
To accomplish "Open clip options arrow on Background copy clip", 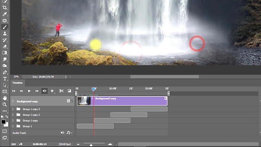I will coord(166,98).
